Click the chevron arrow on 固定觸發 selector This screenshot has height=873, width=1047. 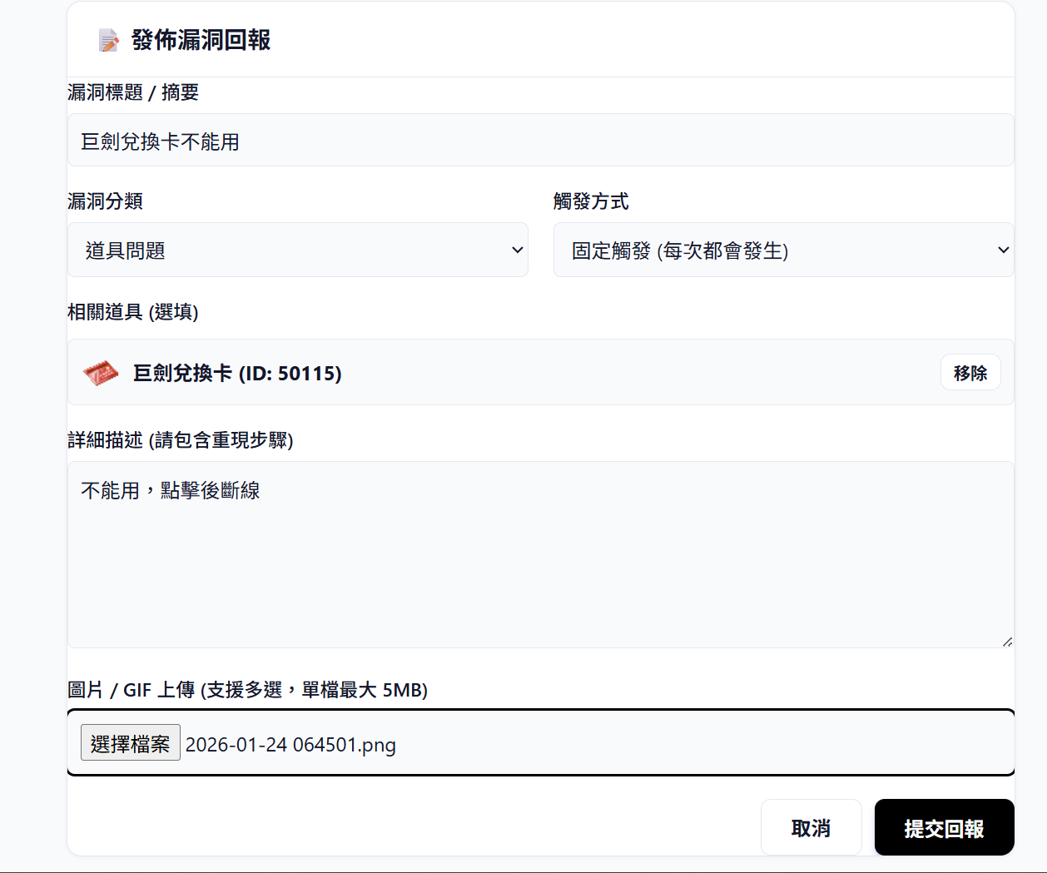[x=1003, y=250]
